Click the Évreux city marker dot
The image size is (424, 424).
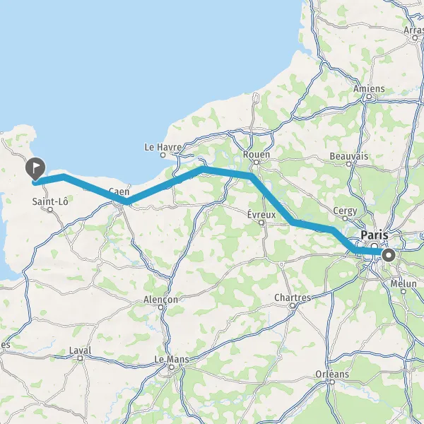click(261, 223)
